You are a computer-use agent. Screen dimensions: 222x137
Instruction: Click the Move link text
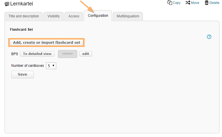click(195, 3)
